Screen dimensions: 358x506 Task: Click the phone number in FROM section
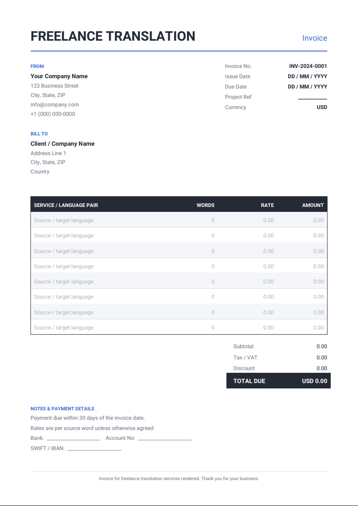[x=53, y=114]
